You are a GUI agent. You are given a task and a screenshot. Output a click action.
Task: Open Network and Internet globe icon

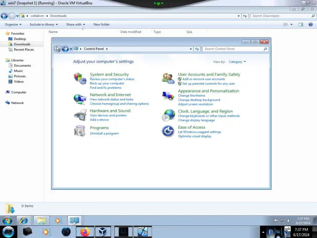pos(80,99)
